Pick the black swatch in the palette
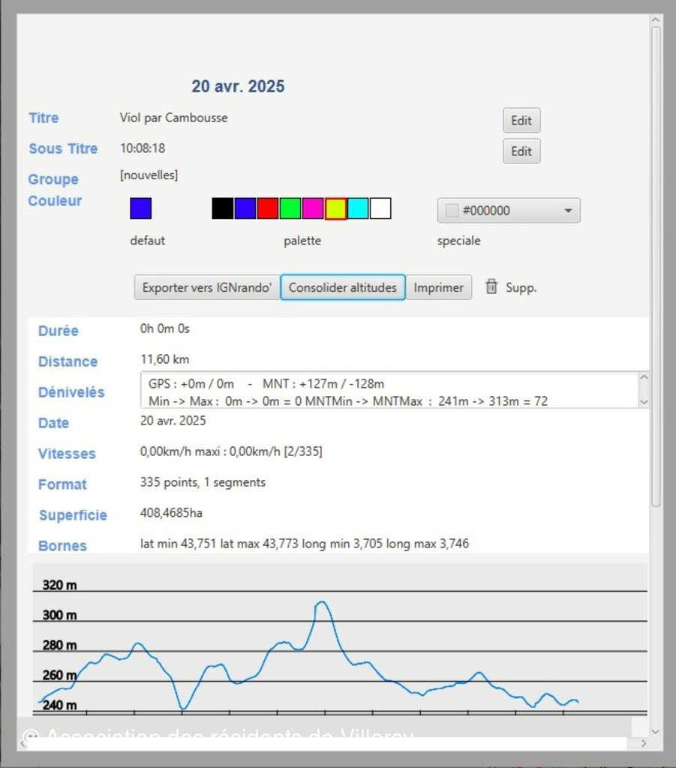The height and width of the screenshot is (768, 676). click(223, 208)
